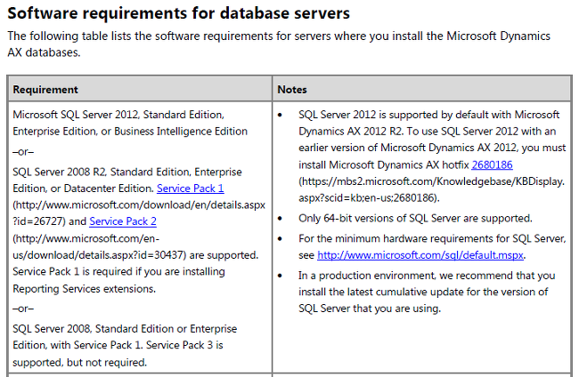Click the 'Requirement' column header
579x377 pixels.
pyautogui.click(x=45, y=90)
